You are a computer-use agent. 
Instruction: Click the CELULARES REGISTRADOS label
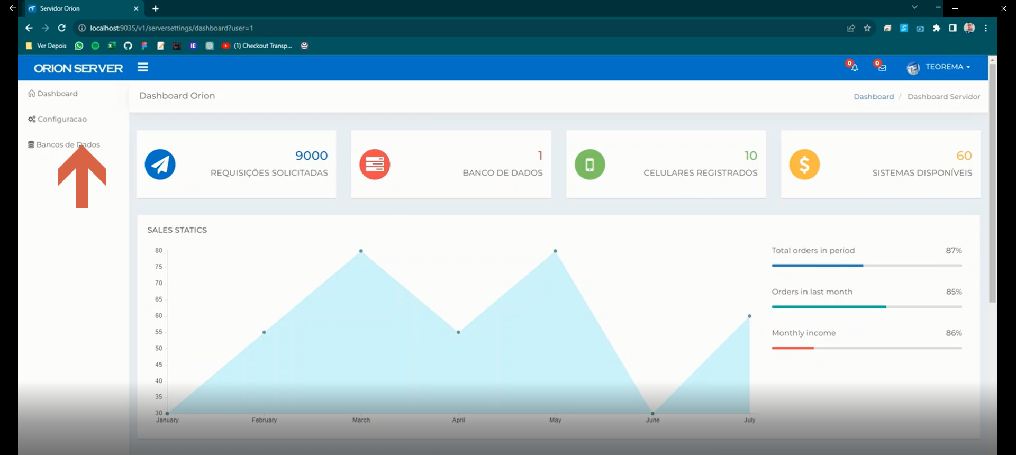pyautogui.click(x=701, y=173)
